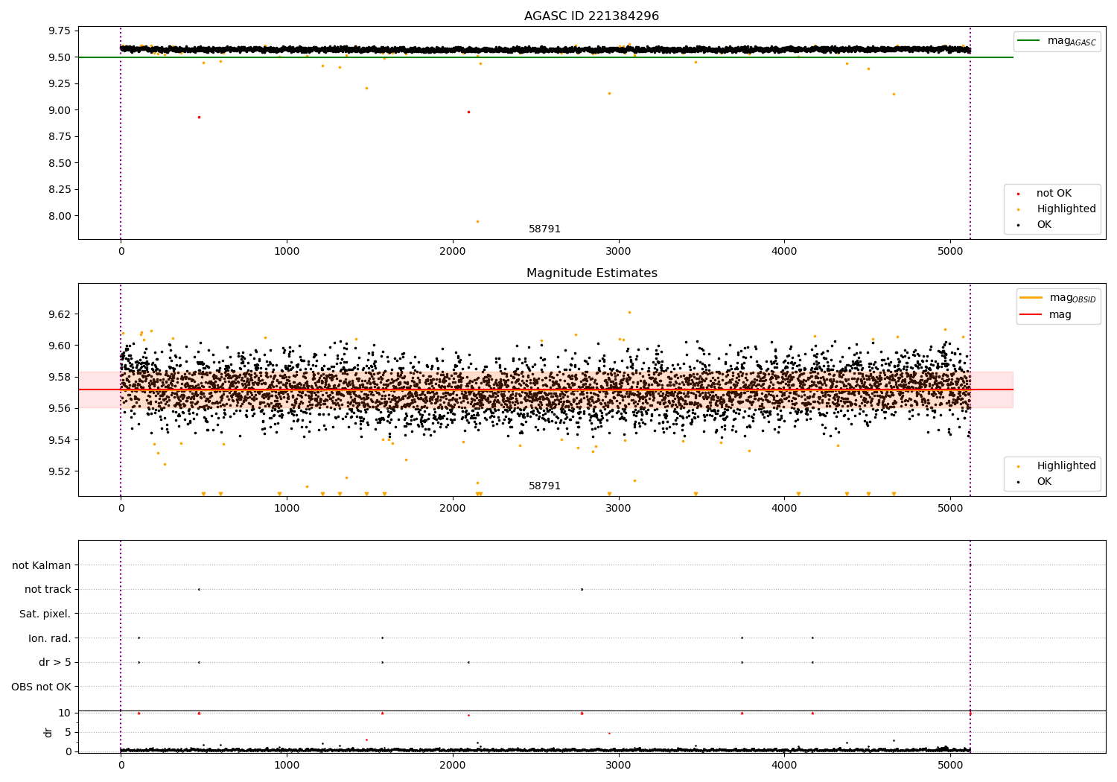Click the lowest orange outlier point near magnitude 7.95

(477, 221)
